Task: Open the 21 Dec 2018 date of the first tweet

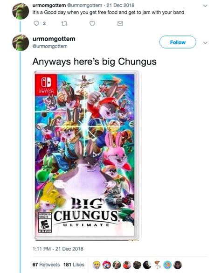Action: 120,5
